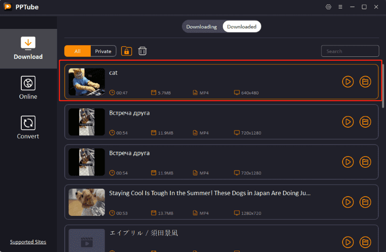
Task: Open folder for Staying Cool Is Tough video
Action: [x=365, y=202]
